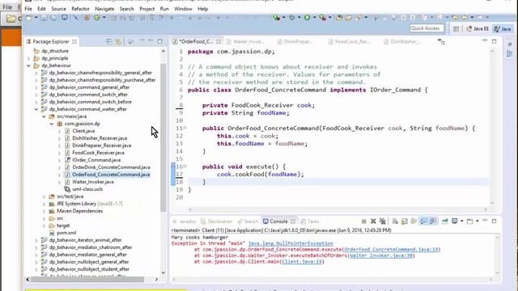Click the Open Type toolbar icon

pyautogui.click(x=339, y=18)
